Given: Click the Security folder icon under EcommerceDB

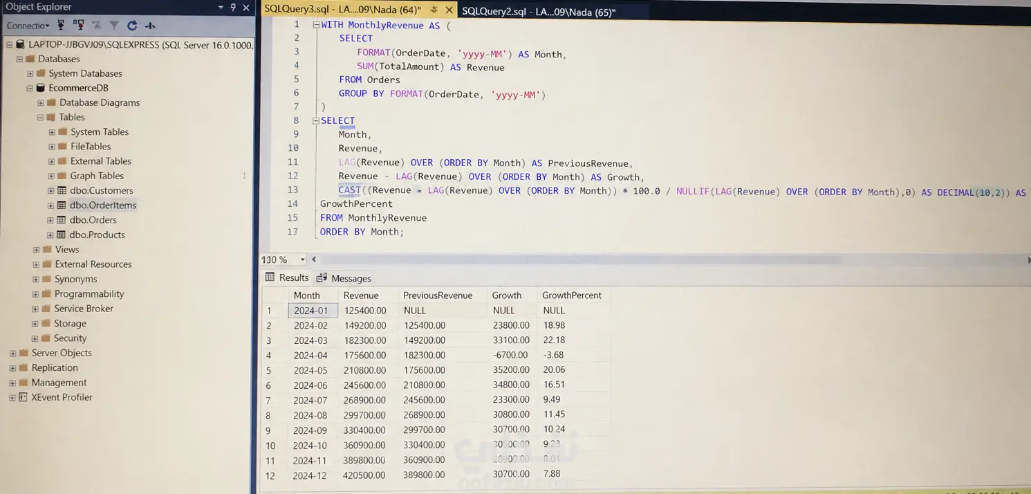Looking at the screenshot, I should [x=46, y=338].
